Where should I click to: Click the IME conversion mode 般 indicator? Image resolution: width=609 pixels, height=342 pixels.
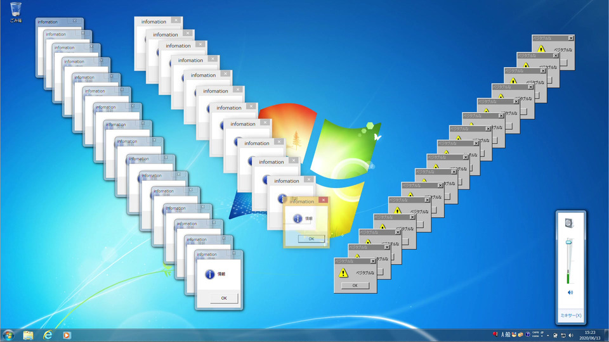coord(507,334)
